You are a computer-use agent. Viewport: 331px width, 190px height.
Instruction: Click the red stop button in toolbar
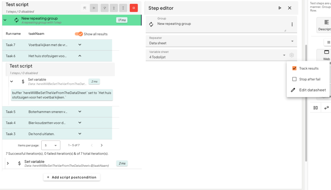pyautogui.click(x=133, y=8)
